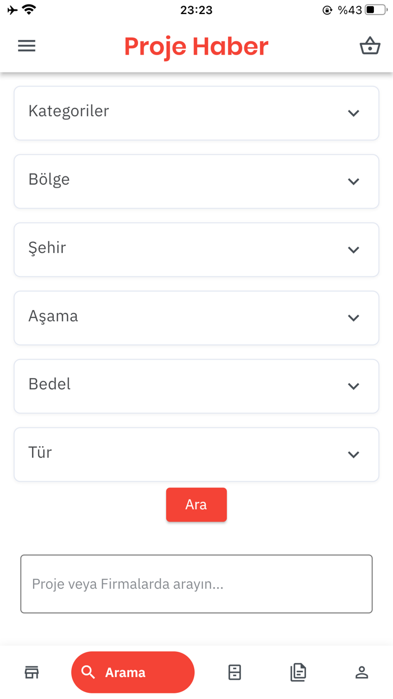
Task: Open the profile icon in the bottom bar
Action: tap(362, 672)
